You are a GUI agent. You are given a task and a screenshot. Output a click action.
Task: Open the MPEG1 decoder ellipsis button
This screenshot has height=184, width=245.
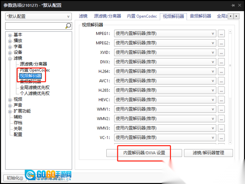pyautogui.click(x=221, y=33)
